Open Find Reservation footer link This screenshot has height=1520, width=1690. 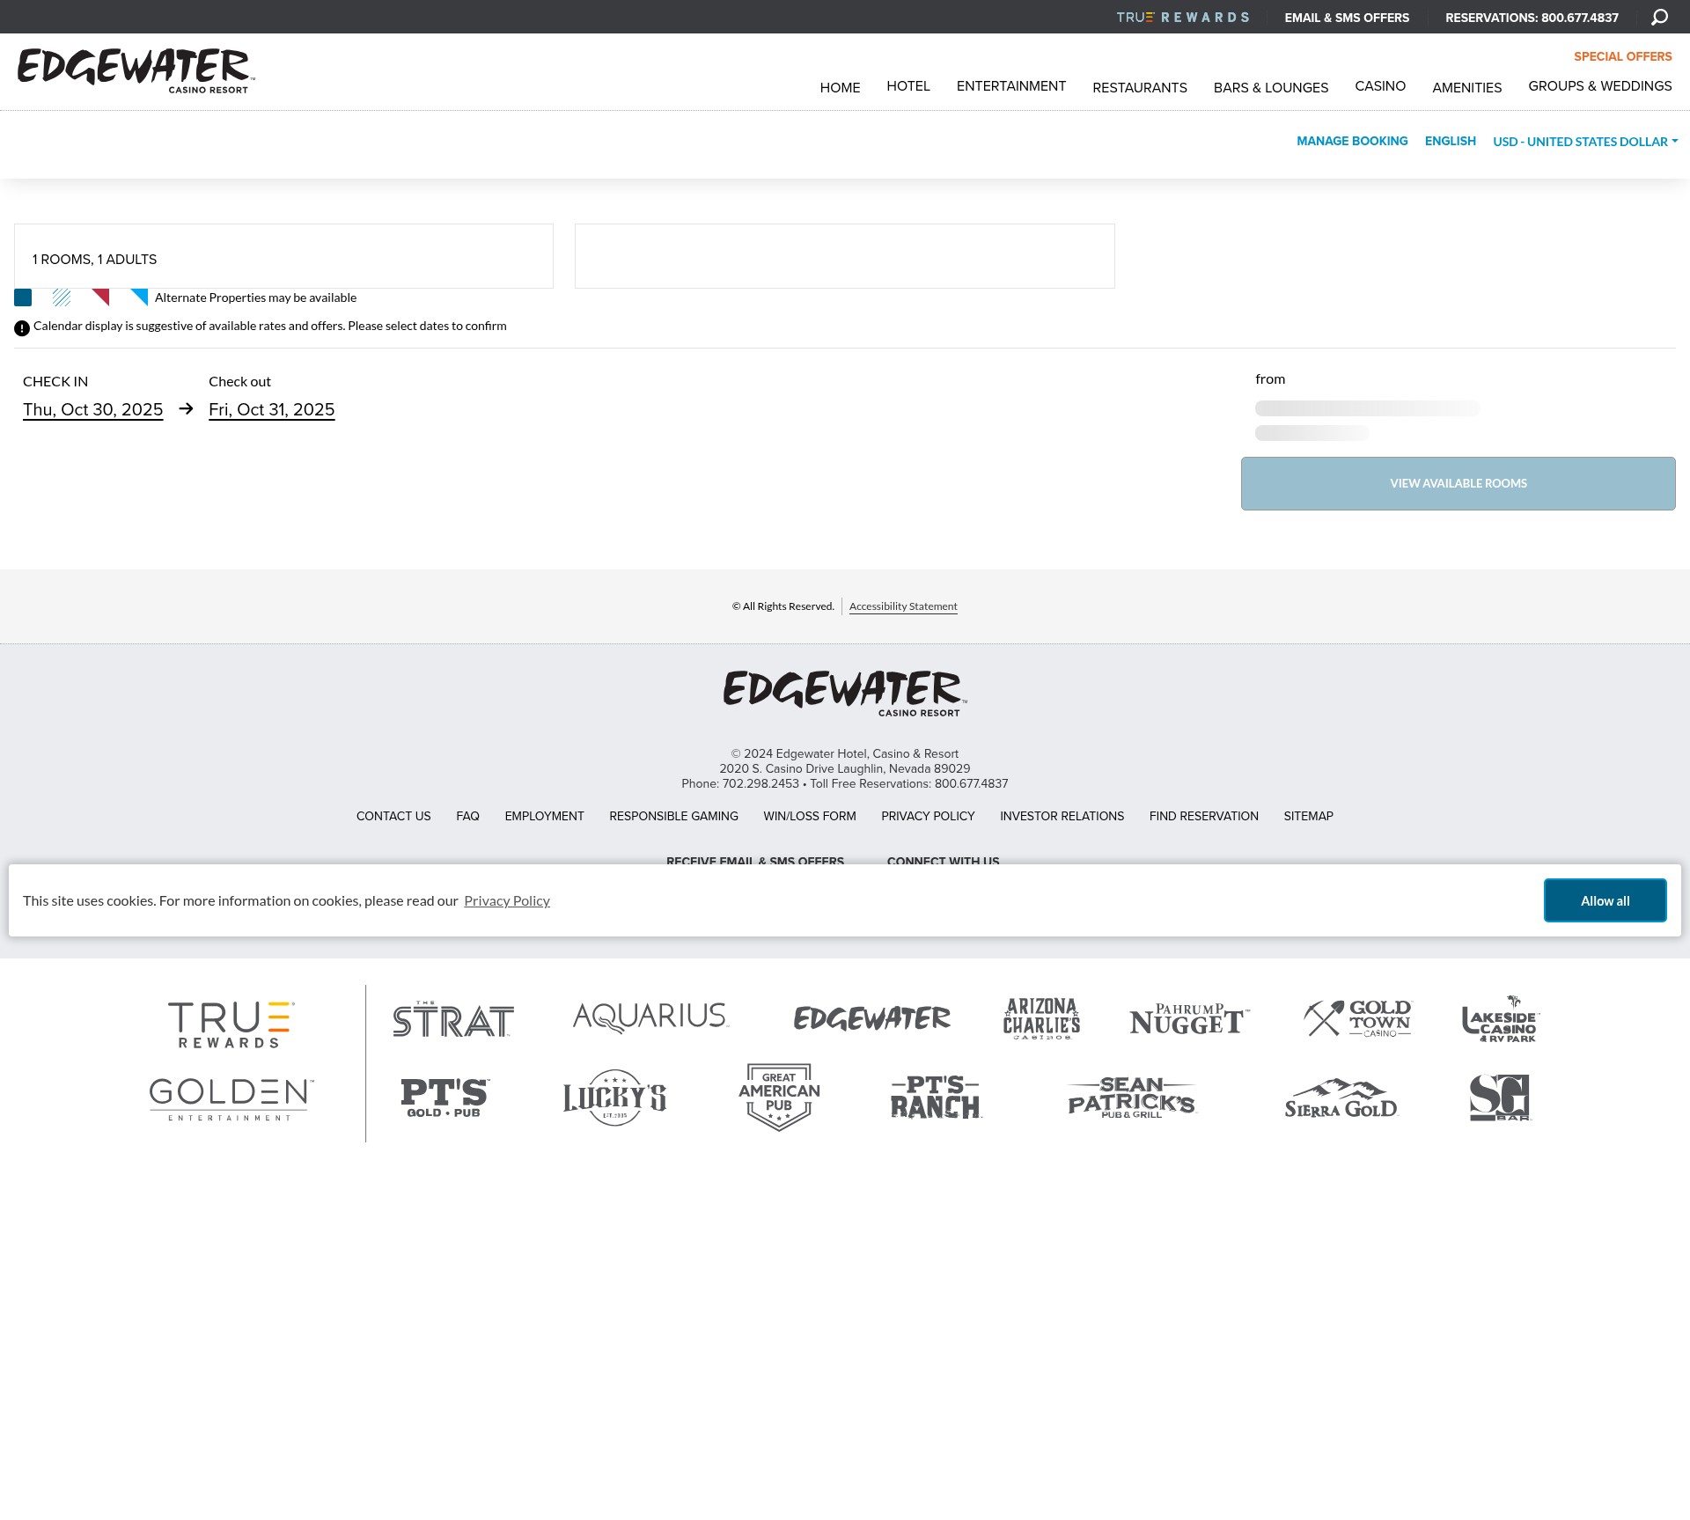tap(1203, 816)
